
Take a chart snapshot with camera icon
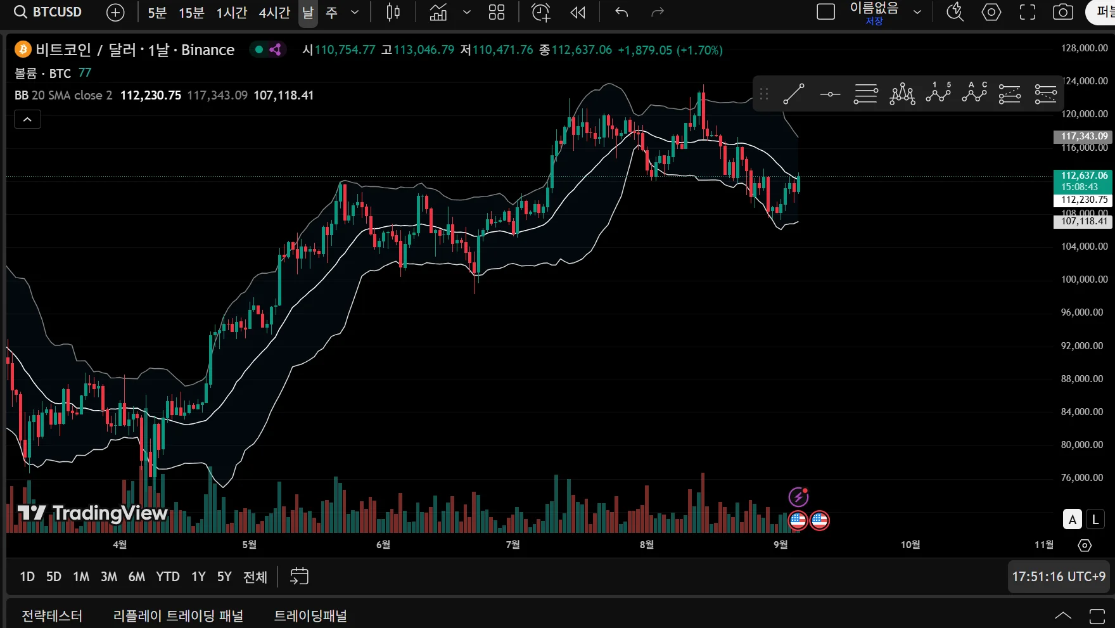(1063, 12)
